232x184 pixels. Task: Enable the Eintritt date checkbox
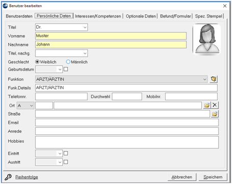(x=66, y=153)
